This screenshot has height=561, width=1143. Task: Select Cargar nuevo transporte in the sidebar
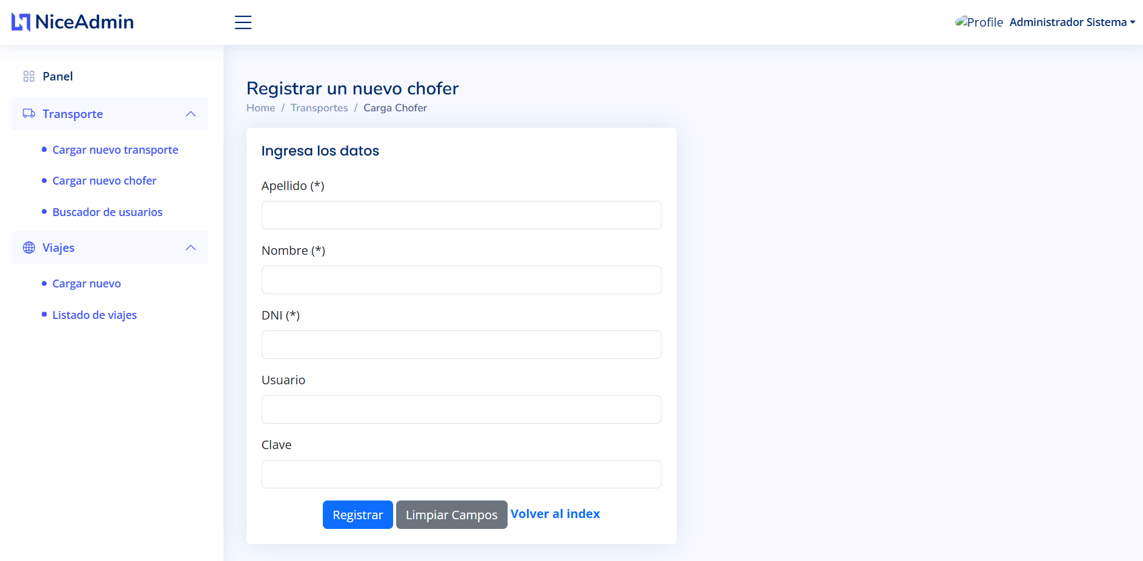click(x=114, y=149)
